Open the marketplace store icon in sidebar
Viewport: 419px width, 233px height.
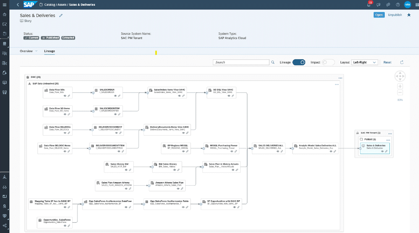click(x=5, y=44)
